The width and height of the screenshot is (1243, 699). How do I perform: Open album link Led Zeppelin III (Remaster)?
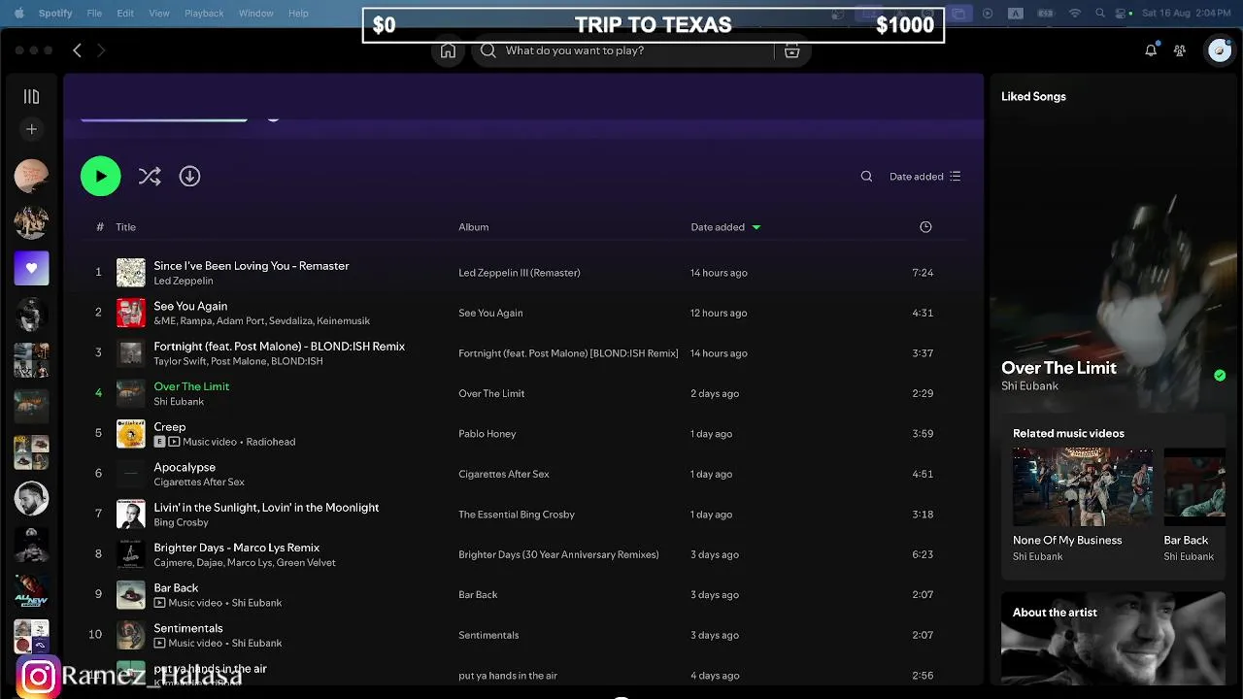coord(519,273)
